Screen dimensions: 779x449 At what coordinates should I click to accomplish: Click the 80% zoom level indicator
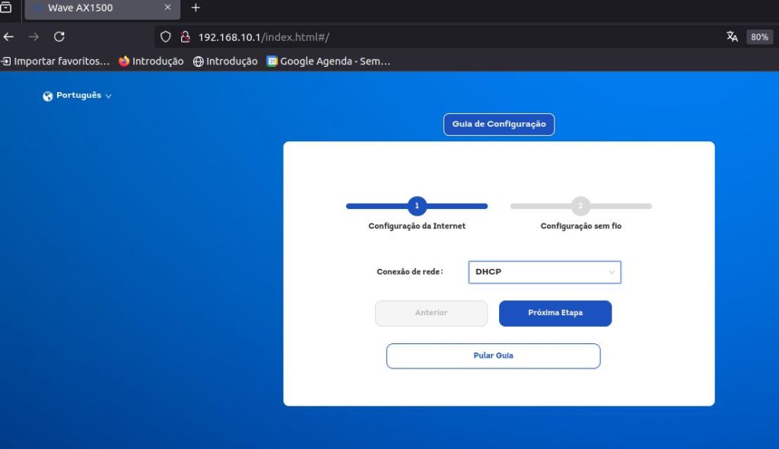tap(759, 37)
